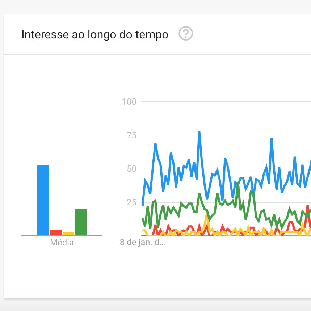Click the help question mark icon
Screen dimensions: 311x311
click(x=186, y=34)
